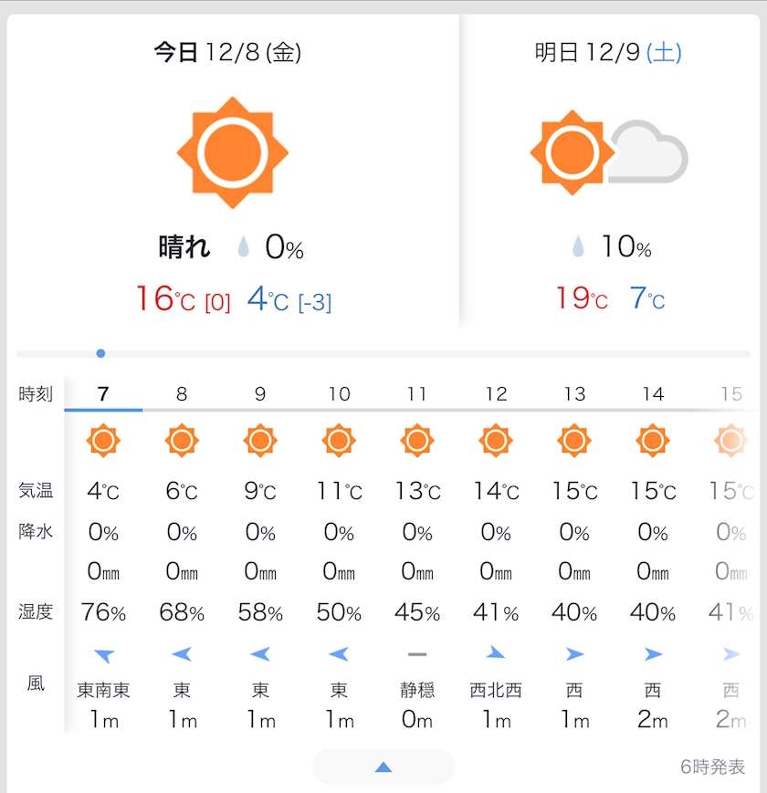767x793 pixels.
Task: Open tomorrow 12/9 (土) forecast panel
Action: [x=608, y=53]
